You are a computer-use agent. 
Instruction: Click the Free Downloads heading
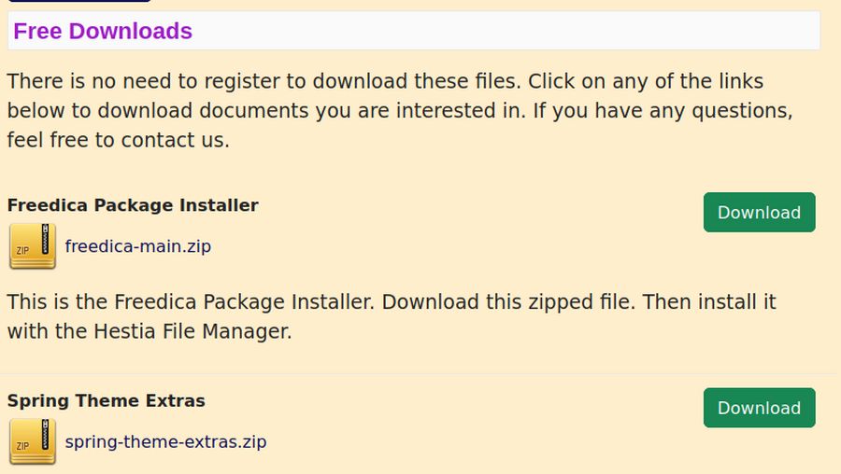[103, 31]
